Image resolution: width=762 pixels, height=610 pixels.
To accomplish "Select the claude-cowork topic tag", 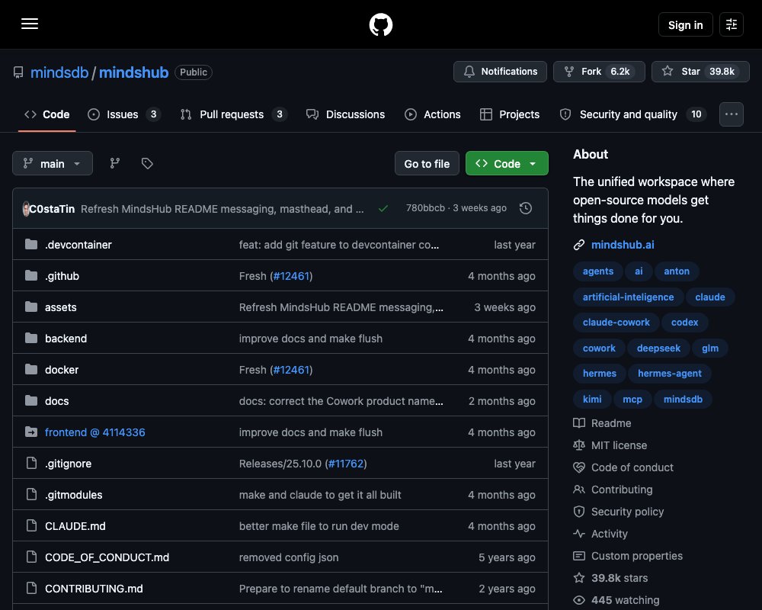I will pos(616,322).
